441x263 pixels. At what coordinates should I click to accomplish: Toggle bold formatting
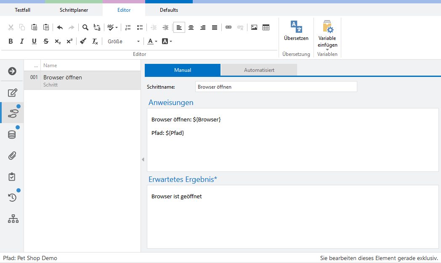click(x=11, y=41)
